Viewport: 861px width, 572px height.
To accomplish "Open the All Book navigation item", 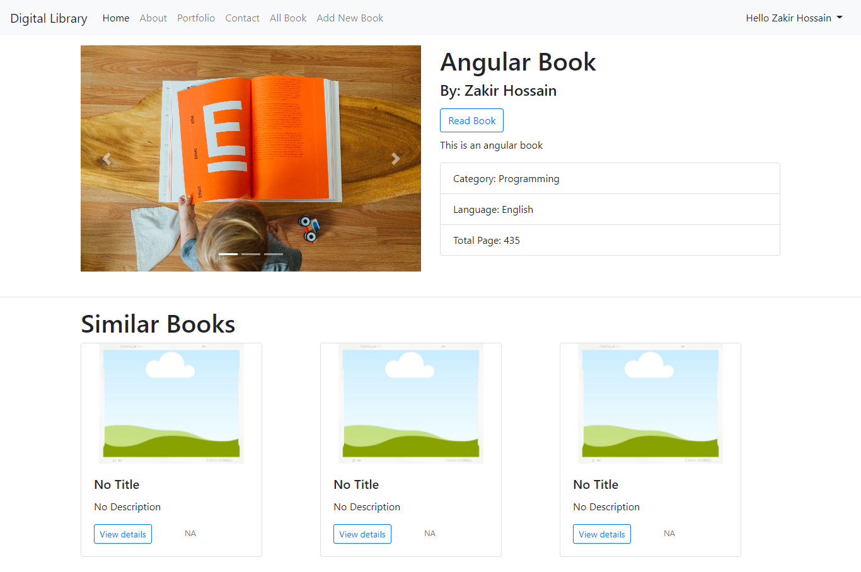I will click(288, 18).
